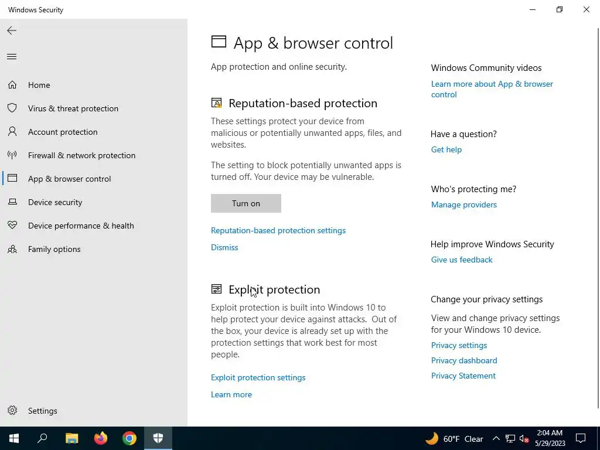Click the App & browser control window icon in sidebar
This screenshot has width=600, height=450.
pyautogui.click(x=12, y=178)
